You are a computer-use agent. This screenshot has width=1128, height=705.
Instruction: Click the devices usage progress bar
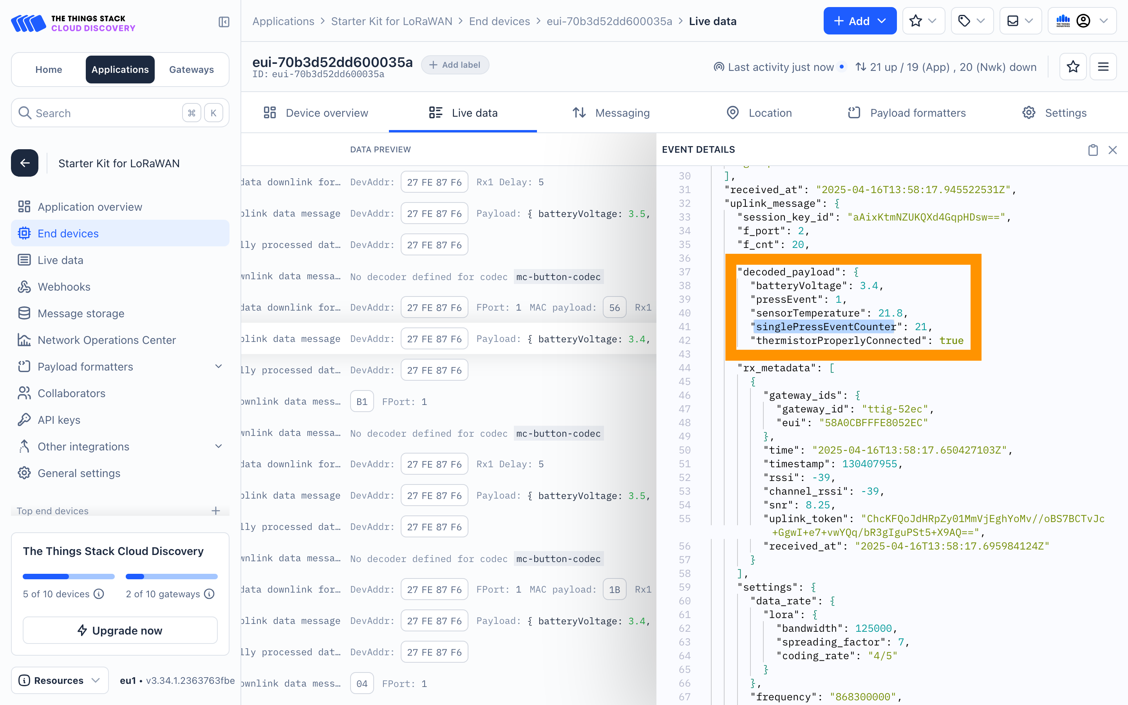point(69,576)
